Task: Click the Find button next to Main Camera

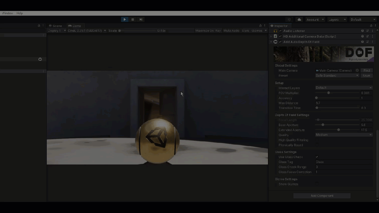Action: 367,70
